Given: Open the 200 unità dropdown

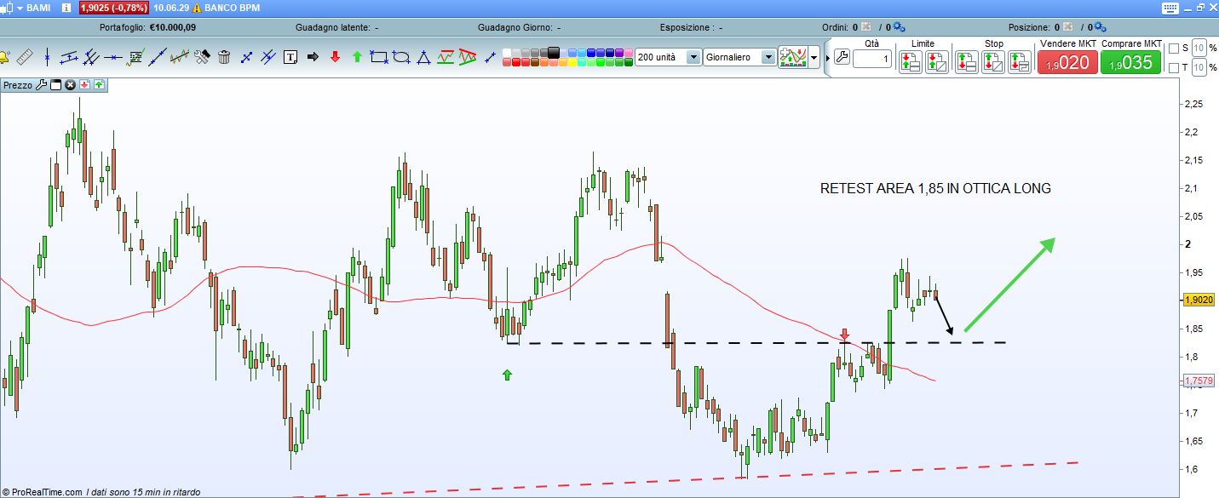Looking at the screenshot, I should click(x=693, y=57).
